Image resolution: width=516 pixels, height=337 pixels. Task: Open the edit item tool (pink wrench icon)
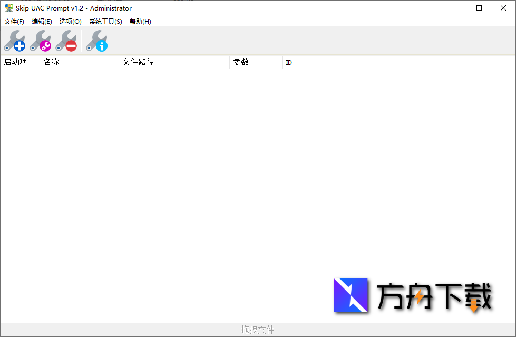pyautogui.click(x=42, y=40)
